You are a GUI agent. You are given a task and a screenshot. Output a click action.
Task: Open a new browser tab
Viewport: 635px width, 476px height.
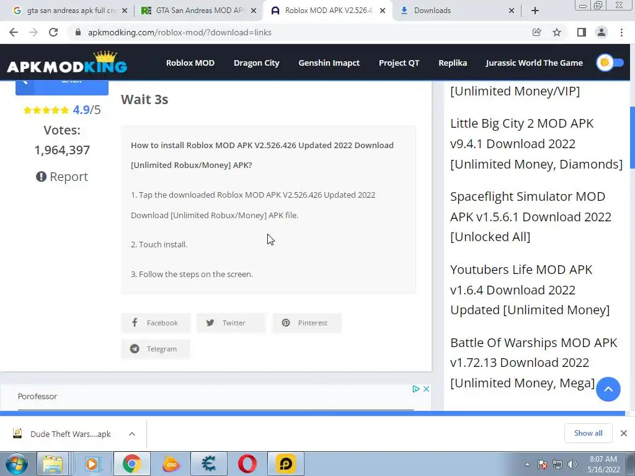(535, 11)
